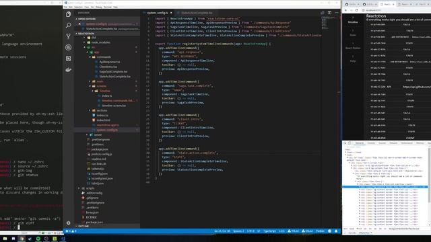Toggle the DevTools device toolbar icon
The height and width of the screenshot is (242, 431).
coord(350,143)
